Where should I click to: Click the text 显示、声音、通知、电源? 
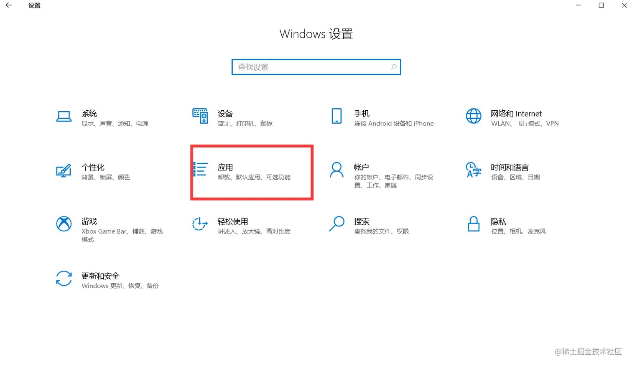pyautogui.click(x=115, y=124)
